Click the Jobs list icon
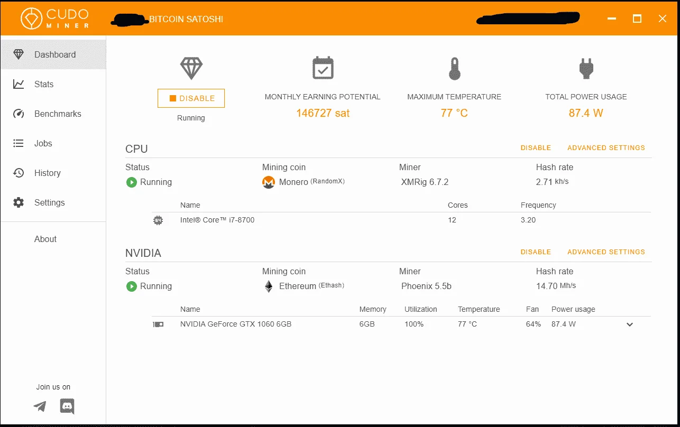The height and width of the screenshot is (427, 680). pos(19,143)
